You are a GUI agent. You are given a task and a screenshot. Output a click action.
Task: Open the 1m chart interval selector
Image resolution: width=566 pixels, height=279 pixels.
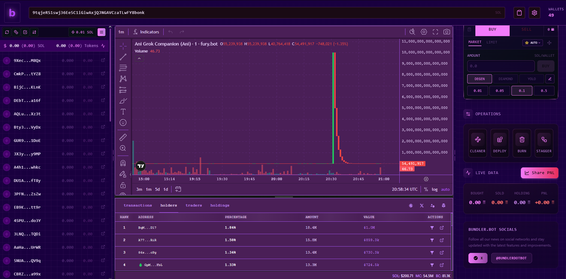click(121, 32)
